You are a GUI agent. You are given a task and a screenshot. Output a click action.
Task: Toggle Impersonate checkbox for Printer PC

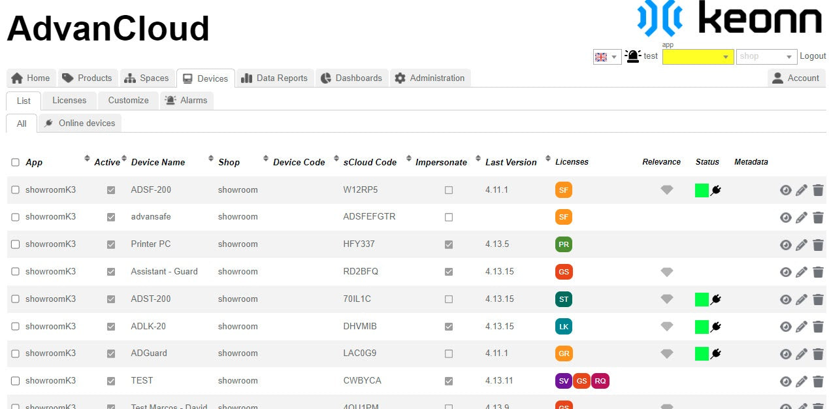pyautogui.click(x=449, y=244)
